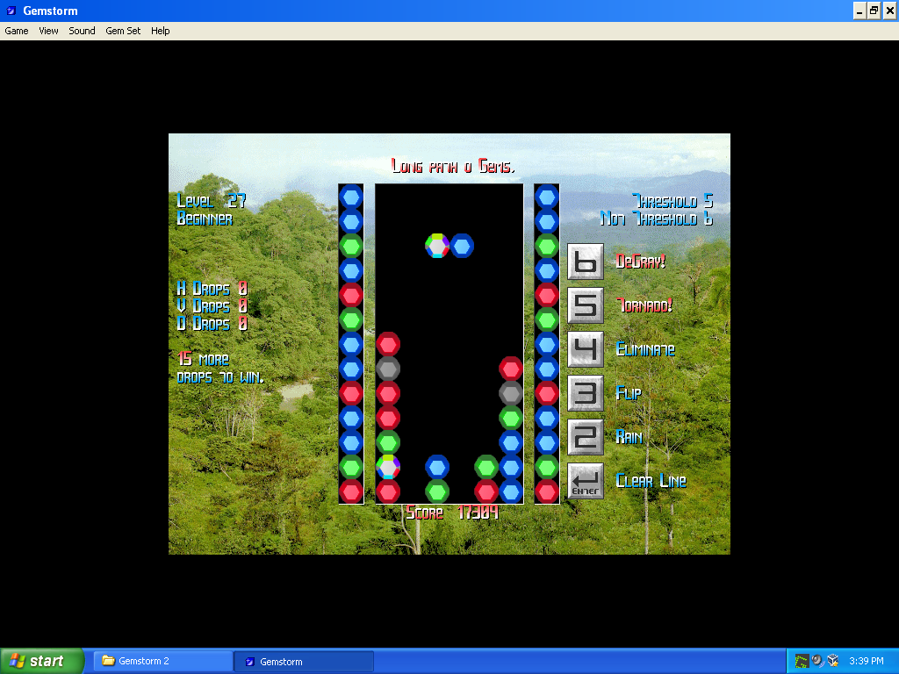Open the View menu
The width and height of the screenshot is (899, 674).
pos(48,31)
